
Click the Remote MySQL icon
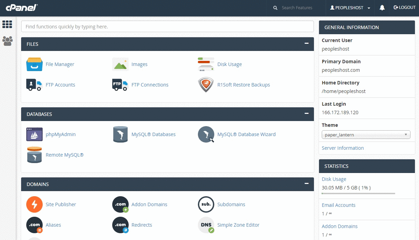[x=34, y=155]
